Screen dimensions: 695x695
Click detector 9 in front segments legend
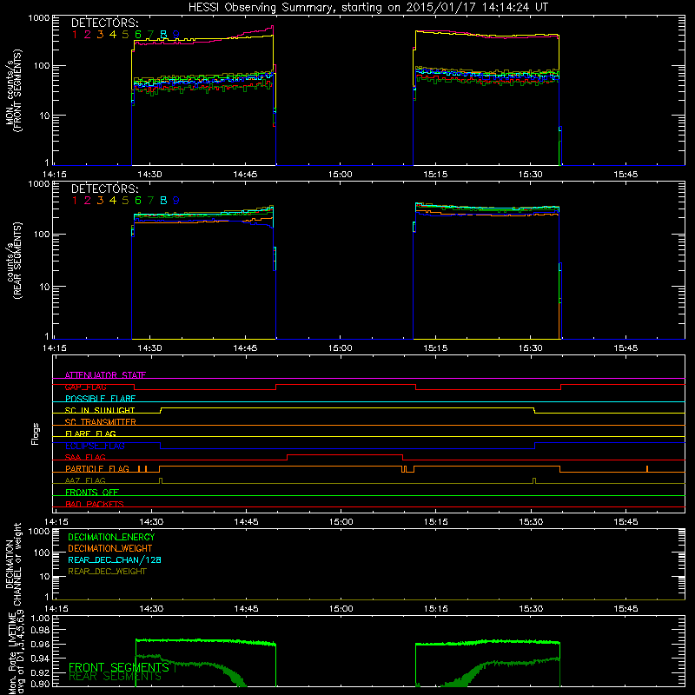tap(176, 35)
